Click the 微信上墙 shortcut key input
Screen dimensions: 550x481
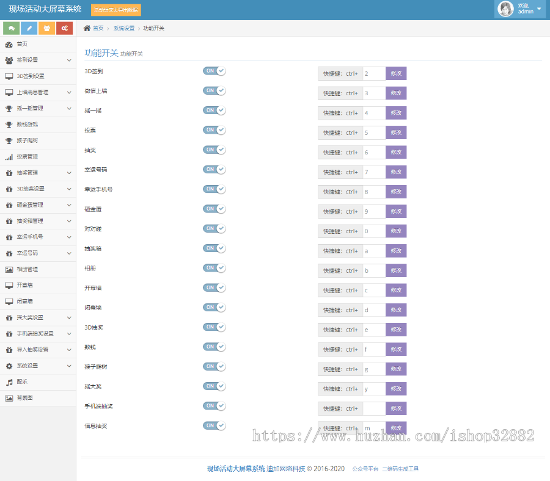point(374,93)
